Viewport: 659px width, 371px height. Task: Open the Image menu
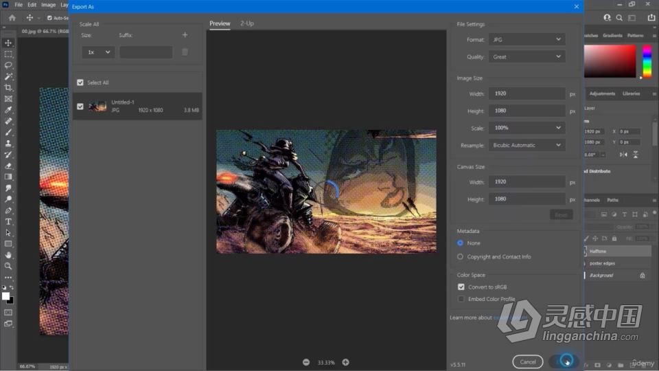(x=48, y=5)
